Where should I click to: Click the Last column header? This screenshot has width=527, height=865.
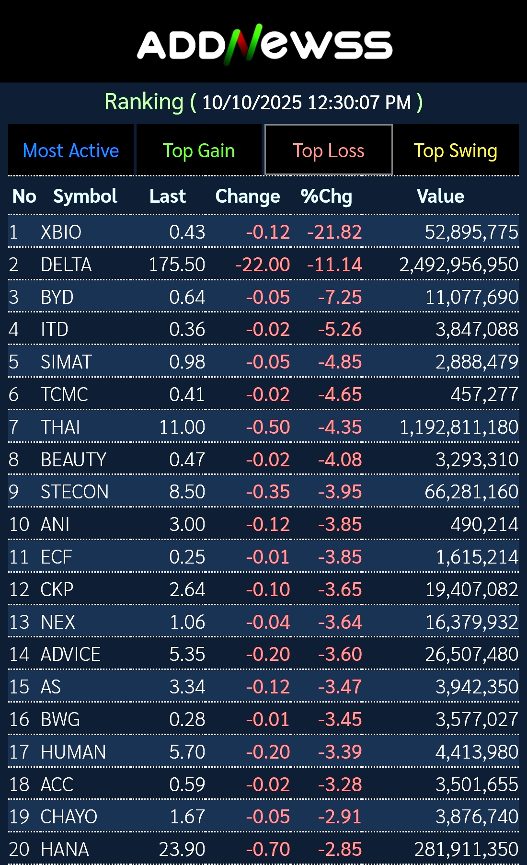(x=167, y=196)
